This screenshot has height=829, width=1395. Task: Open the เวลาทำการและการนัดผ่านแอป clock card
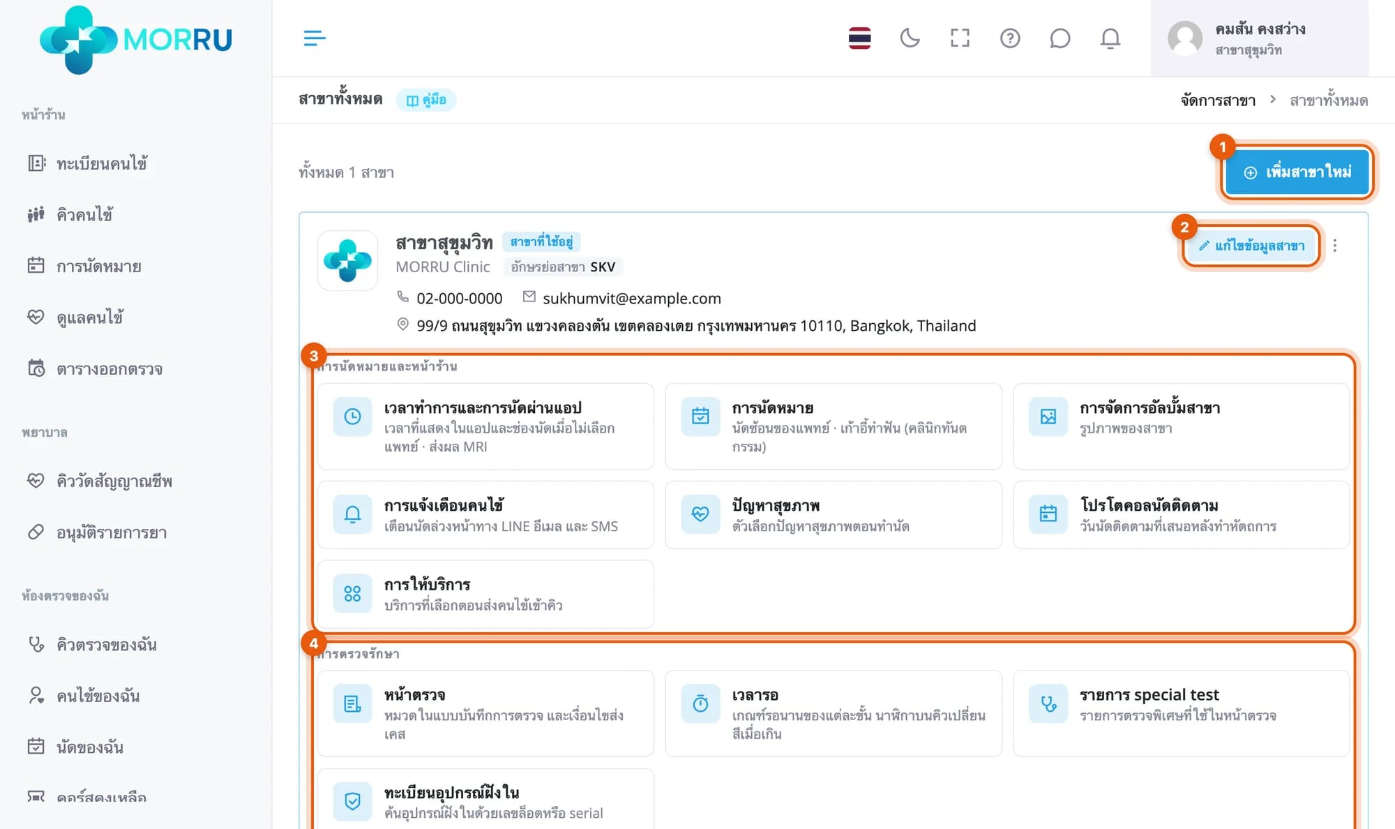pyautogui.click(x=485, y=426)
